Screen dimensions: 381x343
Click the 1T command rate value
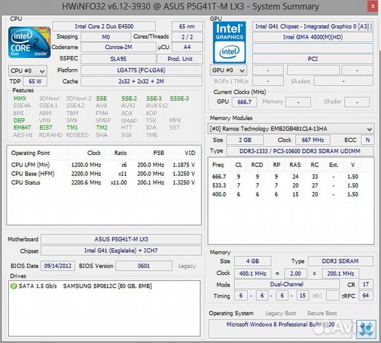pyautogui.click(x=366, y=285)
